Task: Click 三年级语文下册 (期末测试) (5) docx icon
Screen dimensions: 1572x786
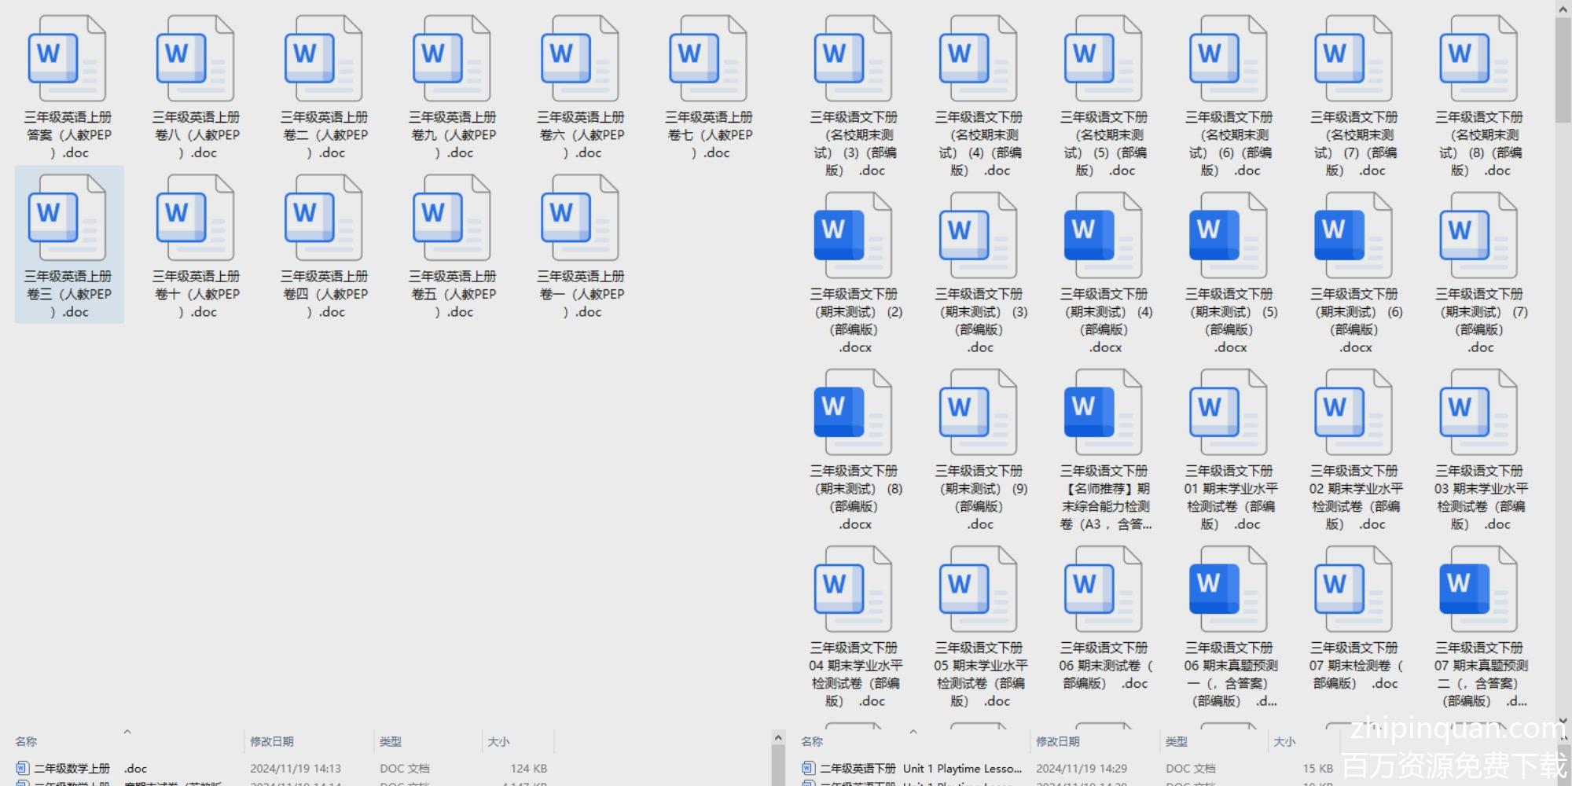Action: point(1229,235)
